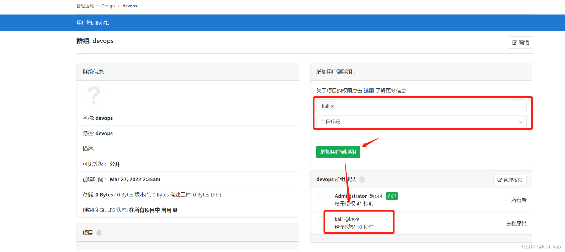The height and width of the screenshot is (252, 565).
Task: Select creation time Mar 27, 2022 2:35am
Action: point(135,179)
